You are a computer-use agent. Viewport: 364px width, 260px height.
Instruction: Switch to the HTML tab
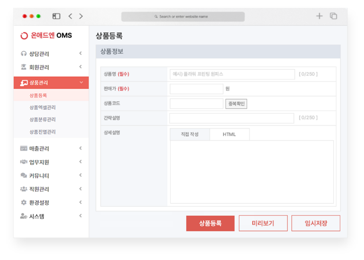pyautogui.click(x=229, y=134)
